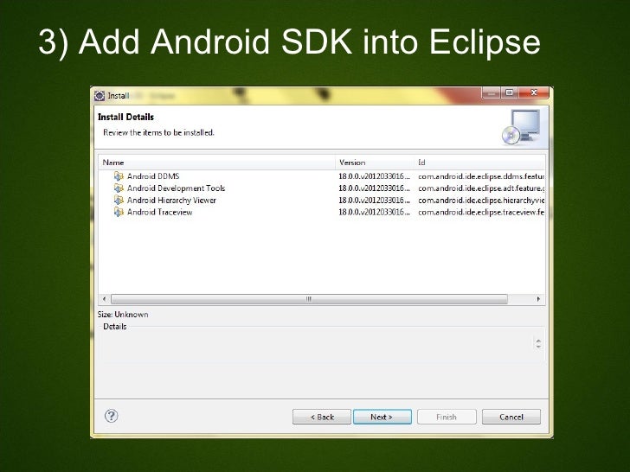Close the Install window
This screenshot has height=472, width=630.
(x=534, y=92)
